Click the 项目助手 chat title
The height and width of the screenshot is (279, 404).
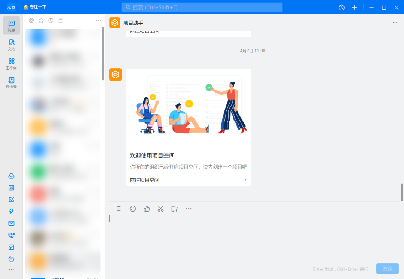click(133, 23)
